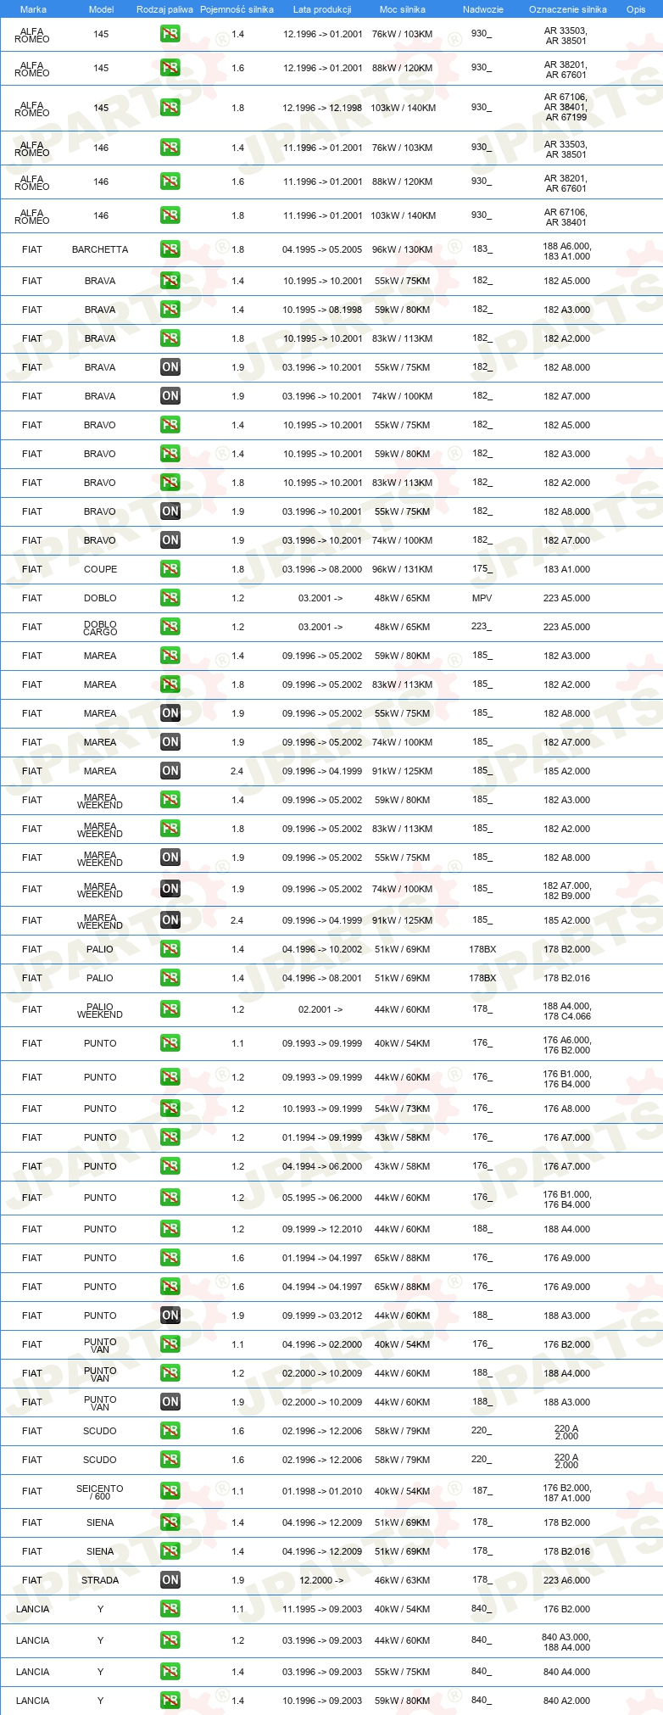Click the 46kW / 63KM power cell
This screenshot has height=1715, width=663.
(x=402, y=1580)
